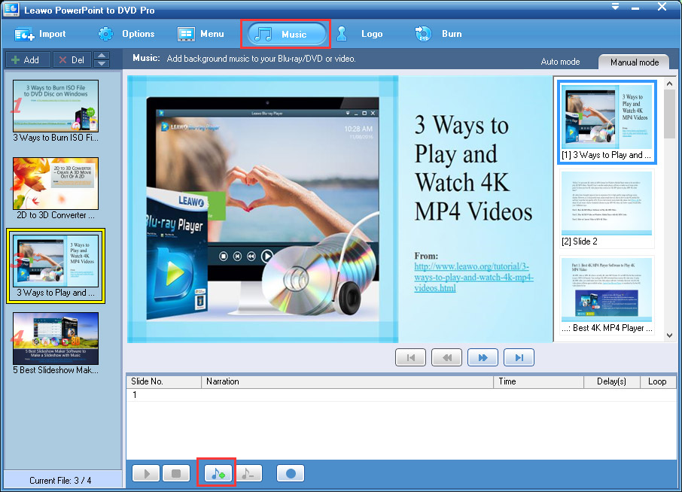The height and width of the screenshot is (492, 682).
Task: Switch to Auto mode
Action: pyautogui.click(x=560, y=62)
